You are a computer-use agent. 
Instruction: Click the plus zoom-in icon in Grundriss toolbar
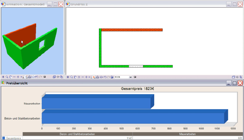click(x=86, y=77)
